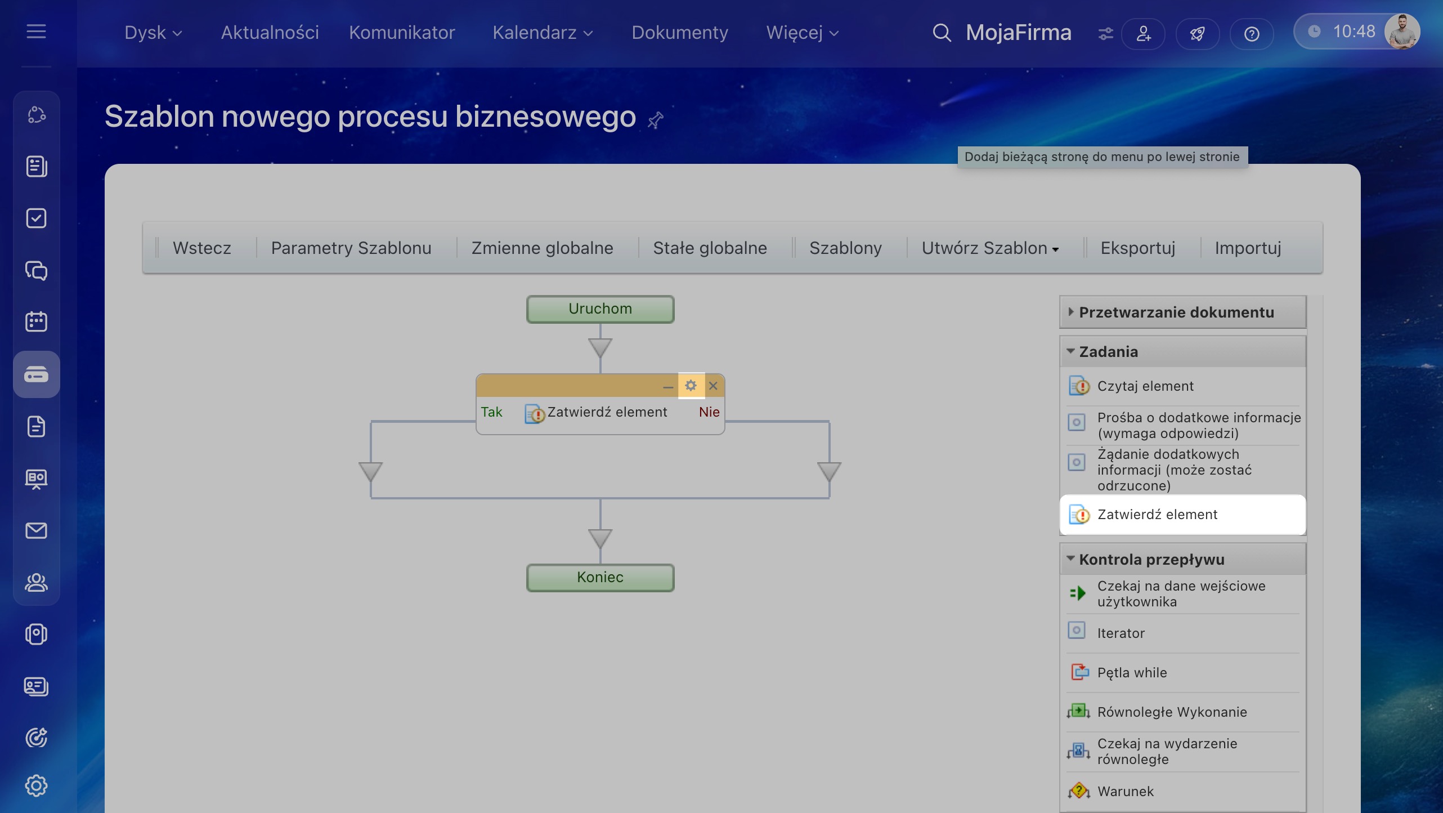Click the rocket icon in the top bar
This screenshot has height=813, width=1443.
pyautogui.click(x=1197, y=34)
